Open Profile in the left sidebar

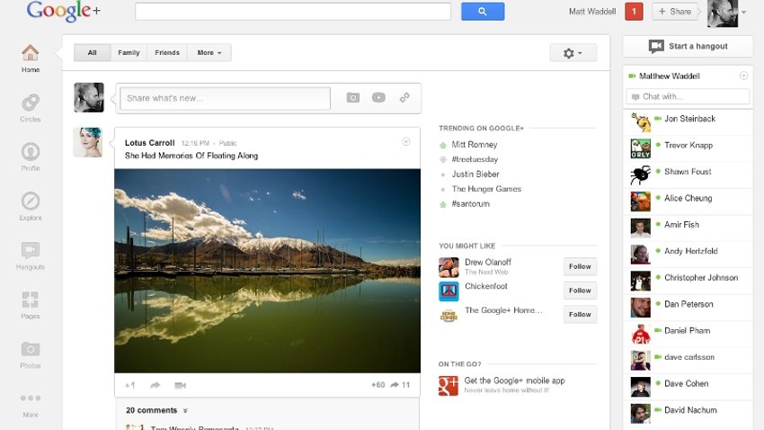pos(31,157)
